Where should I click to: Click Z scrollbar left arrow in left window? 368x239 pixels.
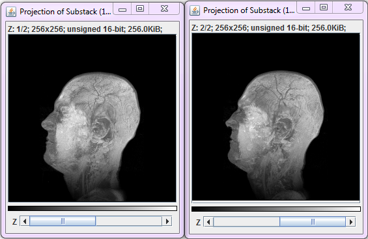[x=25, y=221]
